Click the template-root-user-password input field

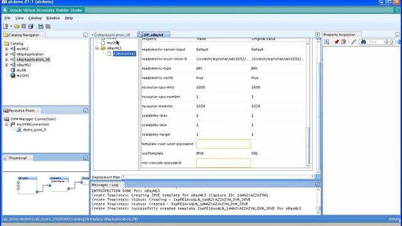[x=224, y=144]
